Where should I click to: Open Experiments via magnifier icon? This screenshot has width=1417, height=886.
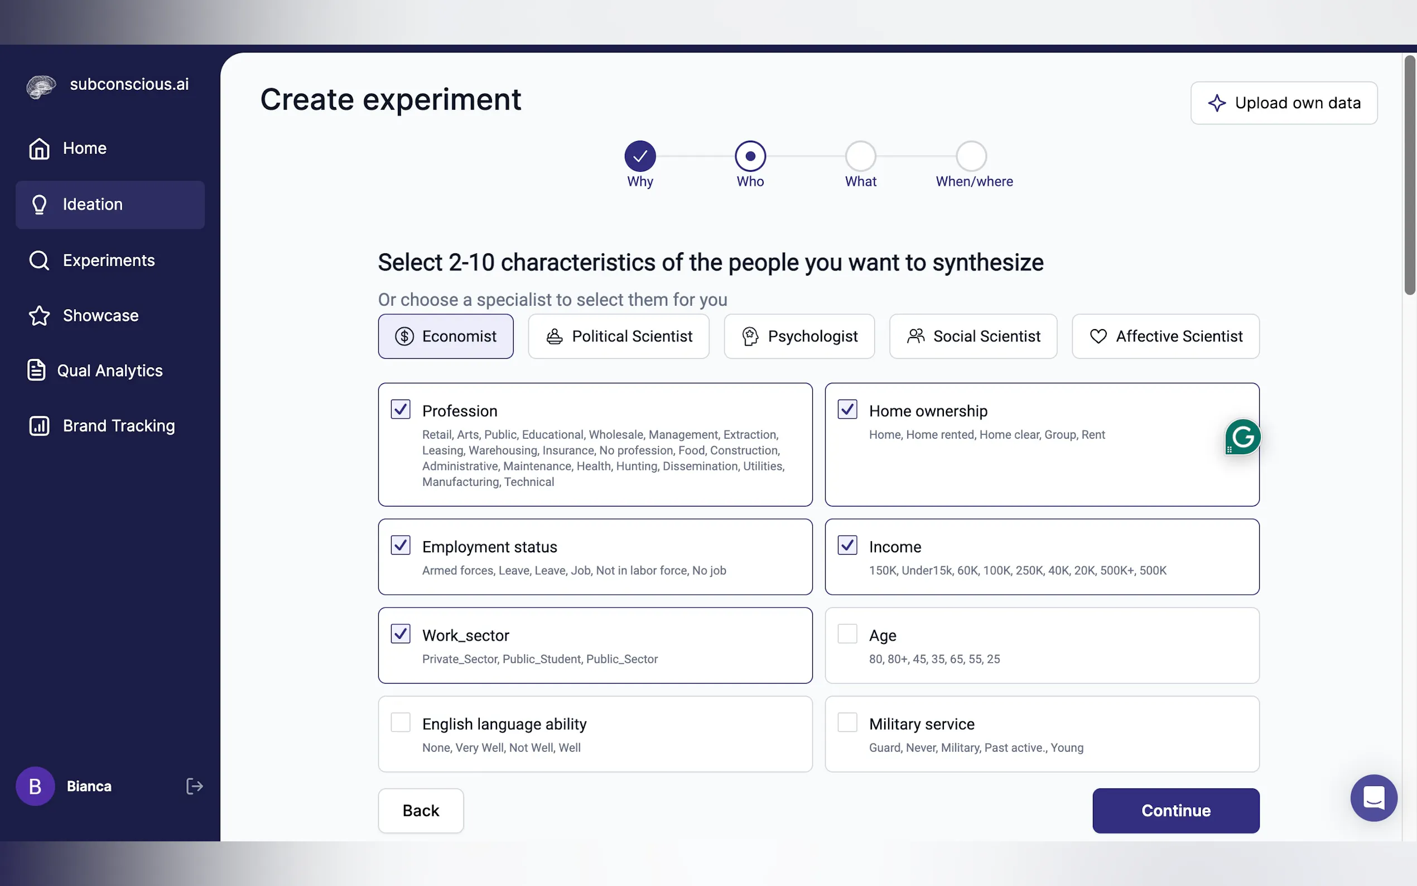click(x=39, y=260)
